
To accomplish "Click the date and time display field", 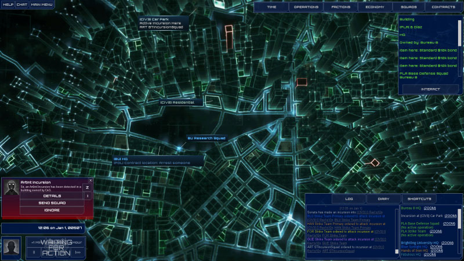I will pos(43,227).
